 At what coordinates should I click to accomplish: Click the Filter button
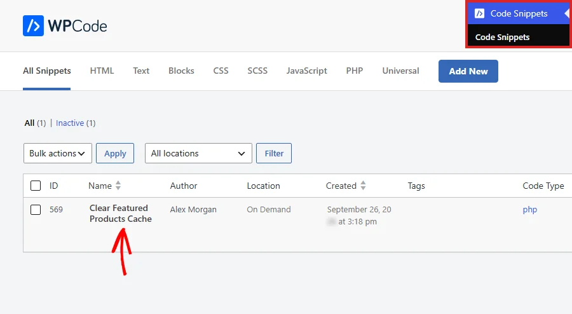coord(274,153)
